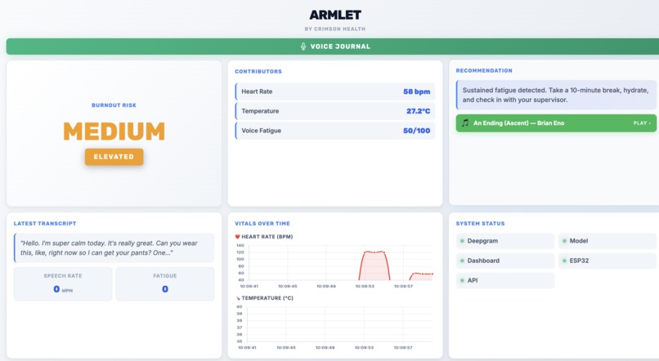
Task: Click the ESP32 status indicator dot
Action: (564, 261)
